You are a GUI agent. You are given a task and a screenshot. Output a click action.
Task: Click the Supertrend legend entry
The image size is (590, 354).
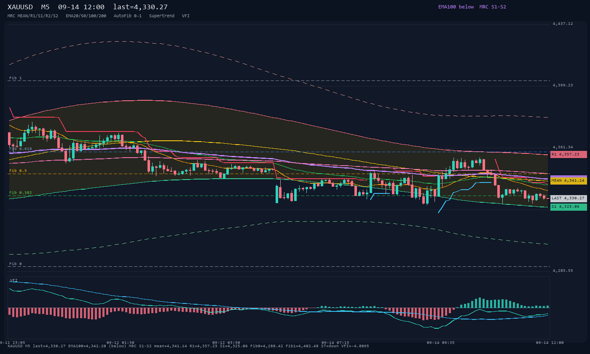tap(162, 16)
